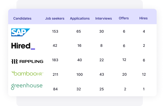
Task: Click the SAP logo
Action: [x=21, y=32]
